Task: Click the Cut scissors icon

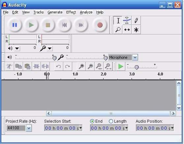Action: 9,66
